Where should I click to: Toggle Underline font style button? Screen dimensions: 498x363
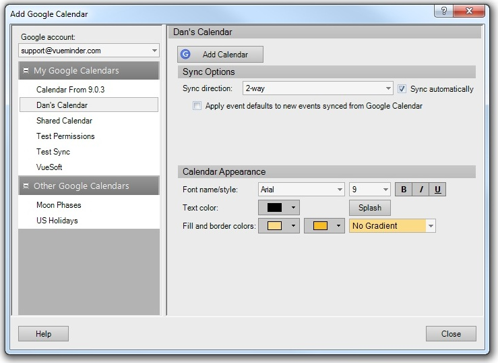437,190
